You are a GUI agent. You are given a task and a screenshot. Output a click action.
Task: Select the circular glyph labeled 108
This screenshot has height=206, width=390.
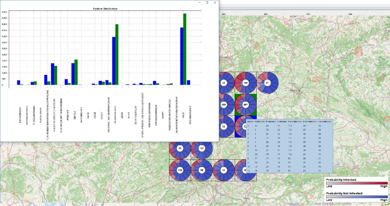pyautogui.click(x=245, y=83)
